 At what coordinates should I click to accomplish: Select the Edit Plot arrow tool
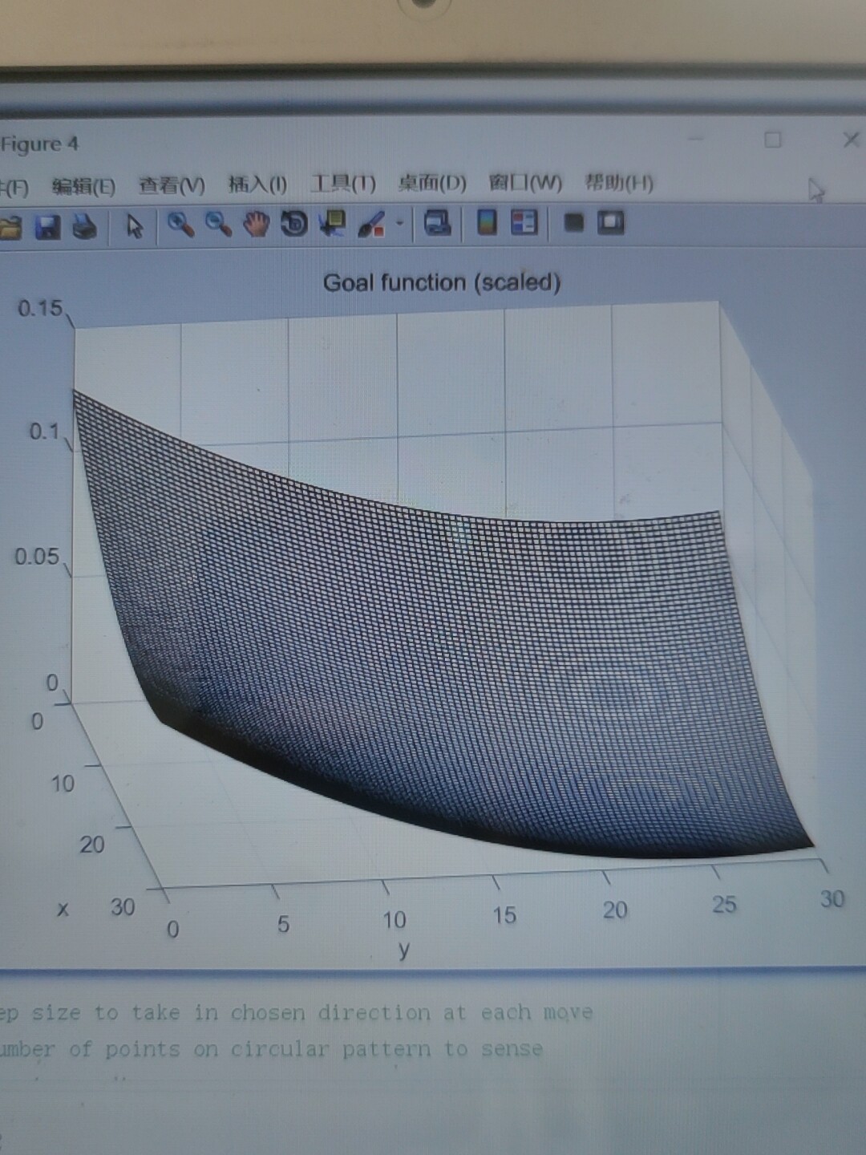tap(135, 226)
